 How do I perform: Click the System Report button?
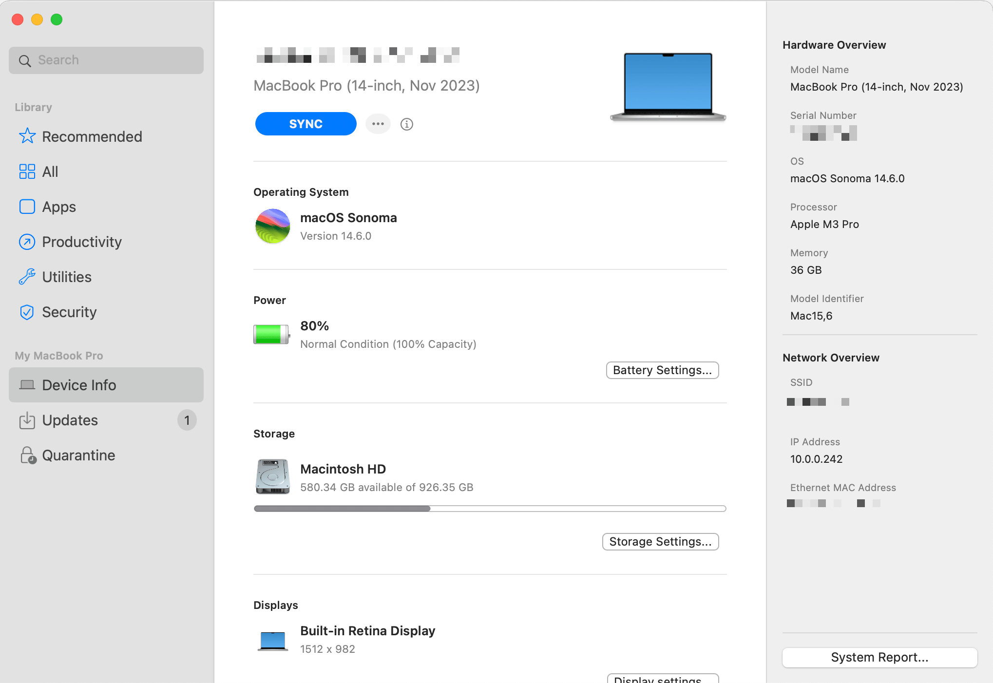point(880,657)
